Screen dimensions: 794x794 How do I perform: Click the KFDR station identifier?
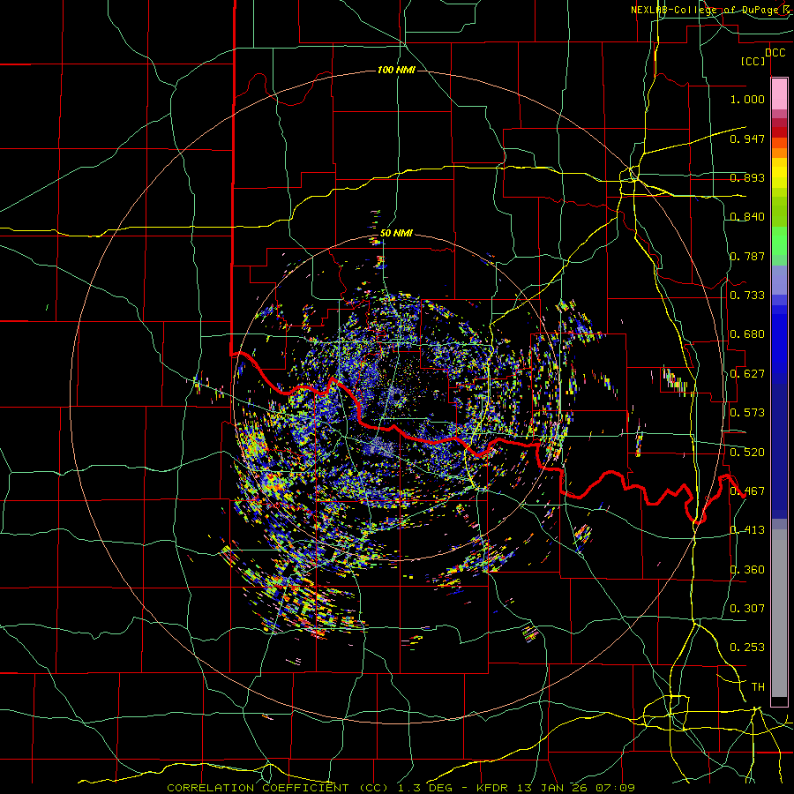[494, 788]
